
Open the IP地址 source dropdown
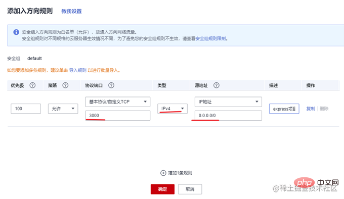228,102
